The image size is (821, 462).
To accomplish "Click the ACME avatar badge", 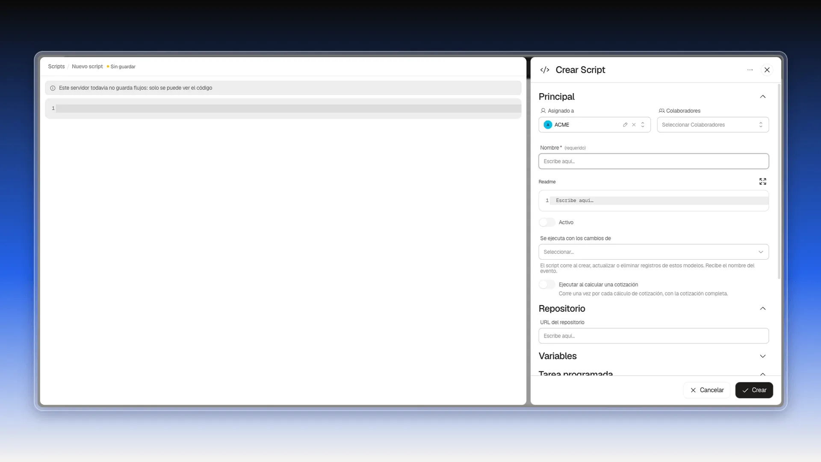I will click(x=548, y=124).
